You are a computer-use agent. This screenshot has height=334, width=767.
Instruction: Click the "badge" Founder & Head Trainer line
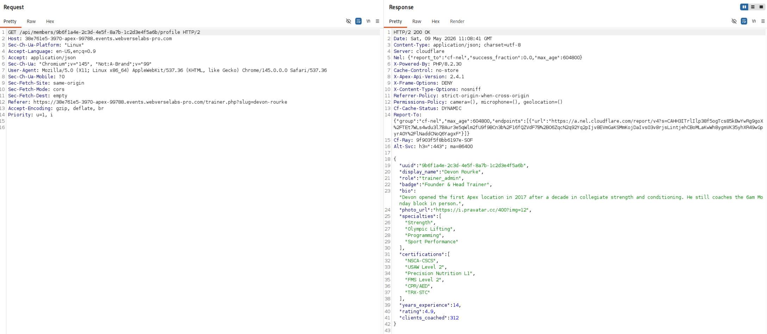[x=446, y=184]
